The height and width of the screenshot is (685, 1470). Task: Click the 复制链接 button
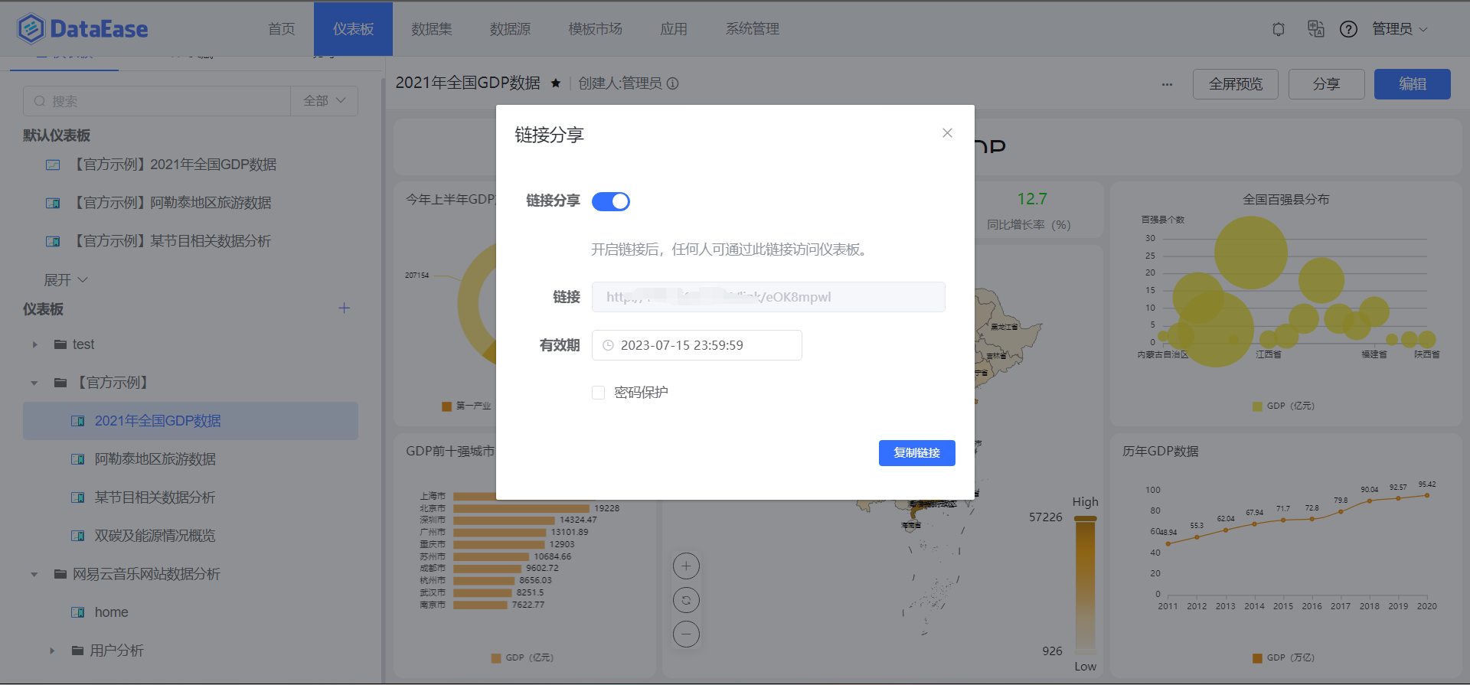click(x=917, y=453)
